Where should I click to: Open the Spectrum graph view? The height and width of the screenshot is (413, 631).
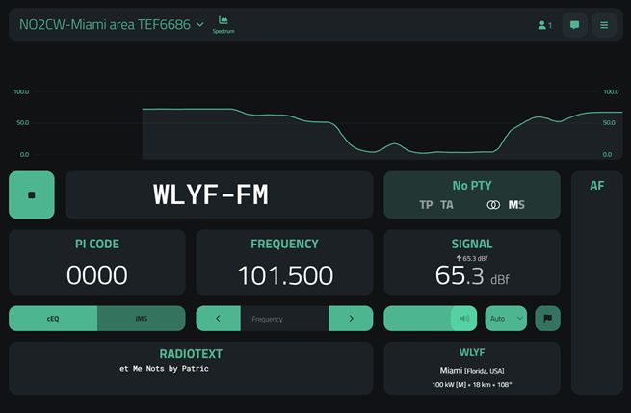point(223,24)
